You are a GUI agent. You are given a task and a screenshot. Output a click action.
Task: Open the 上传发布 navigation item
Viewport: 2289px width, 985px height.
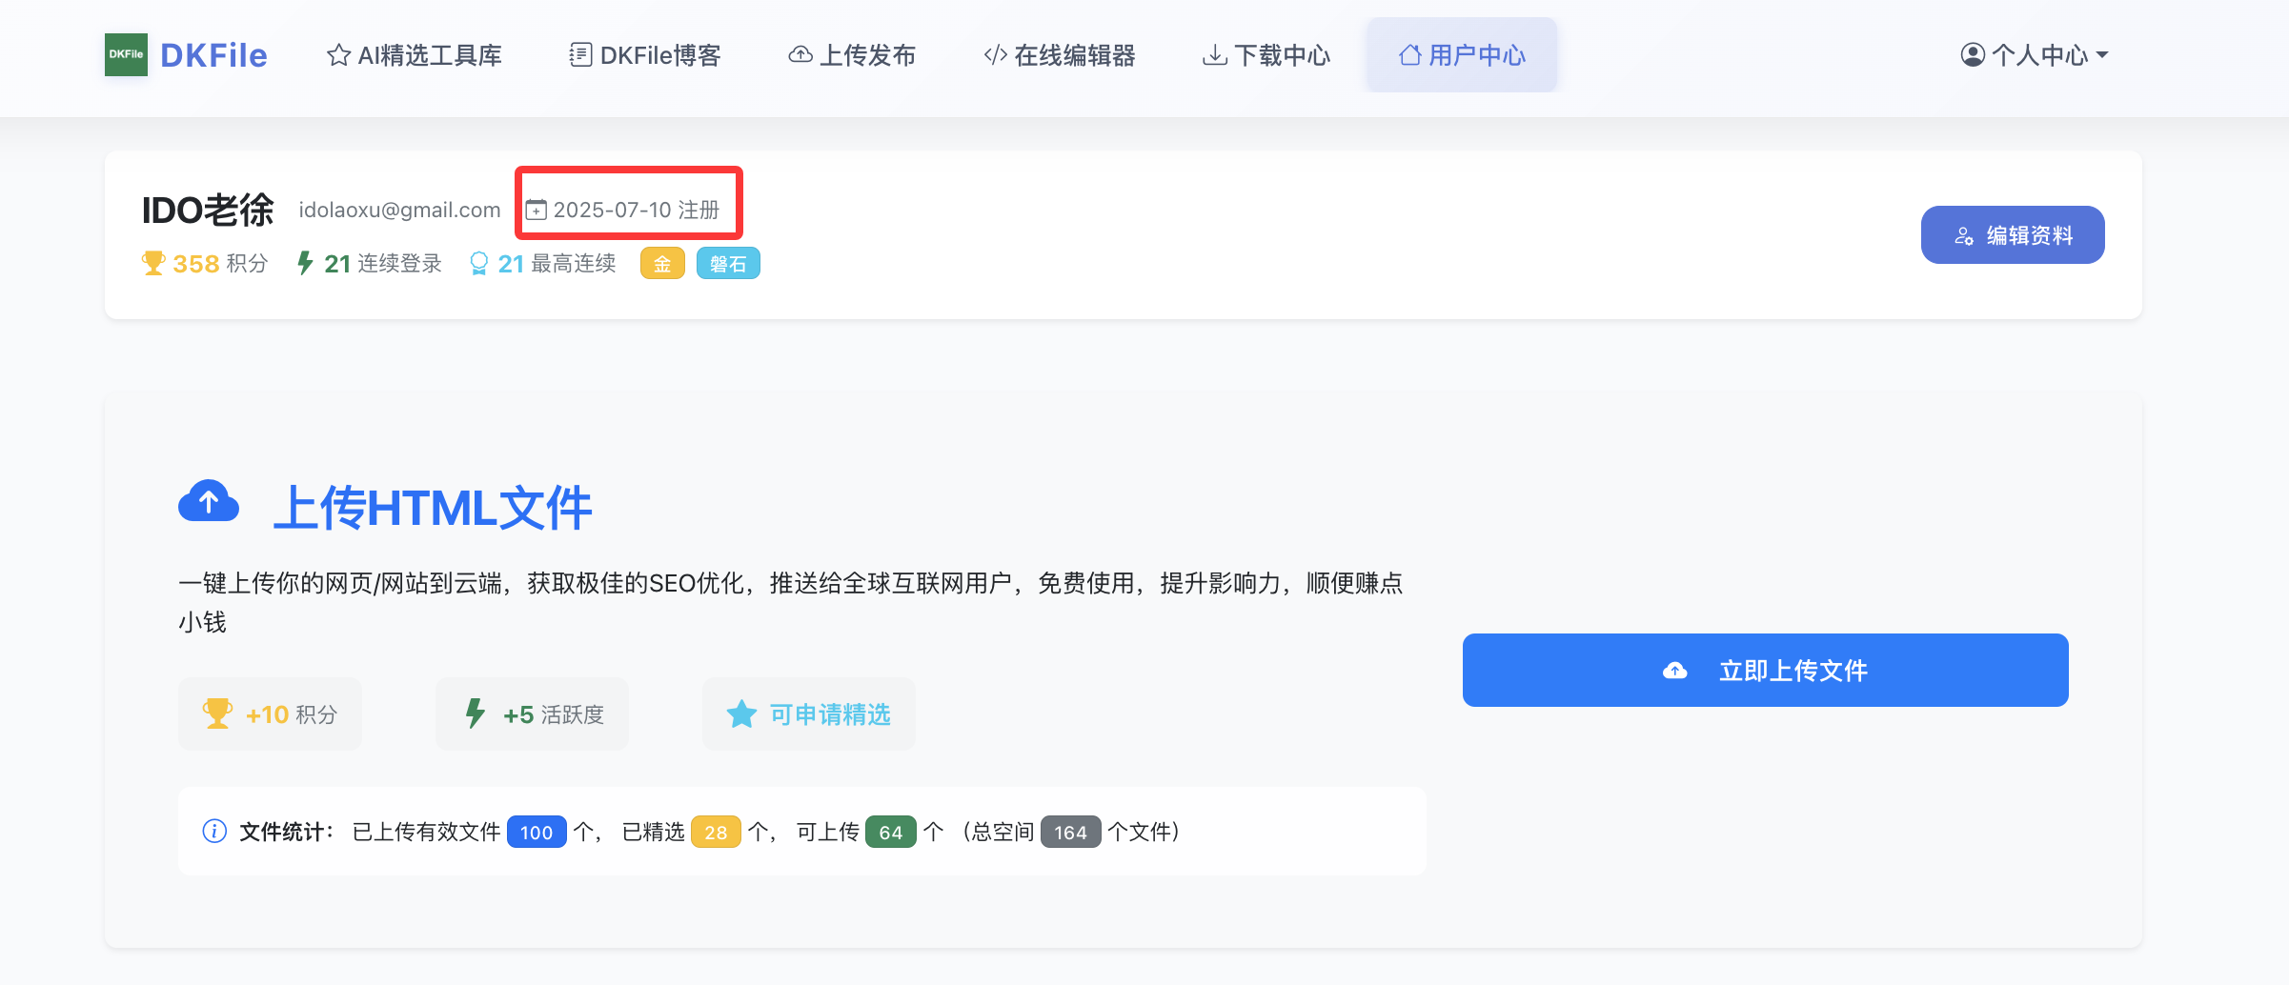[852, 55]
